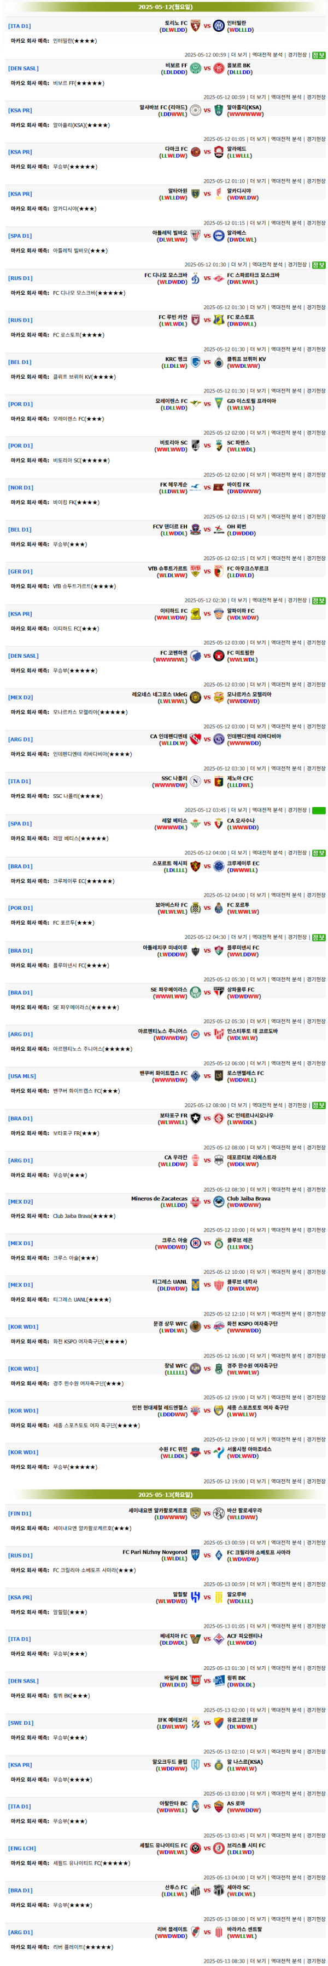This screenshot has height=1966, width=328.
Task: Click the Torino FC team logo
Action: 196,26
